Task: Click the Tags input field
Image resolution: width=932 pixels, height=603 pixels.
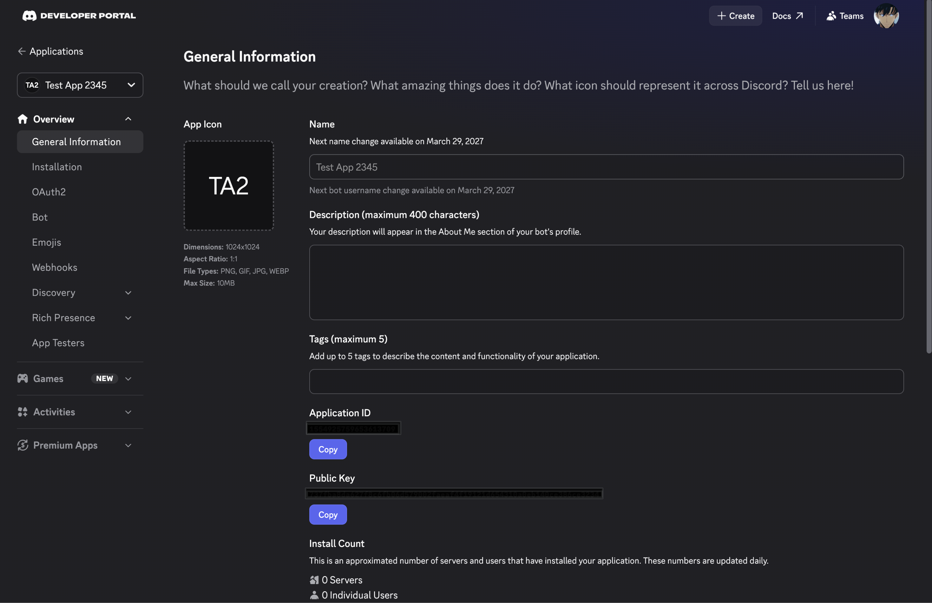Action: [x=606, y=381]
